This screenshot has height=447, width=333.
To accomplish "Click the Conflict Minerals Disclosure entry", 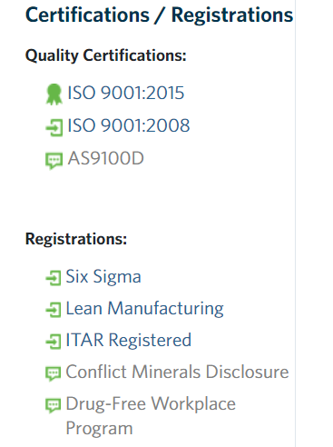I will pyautogui.click(x=177, y=372).
